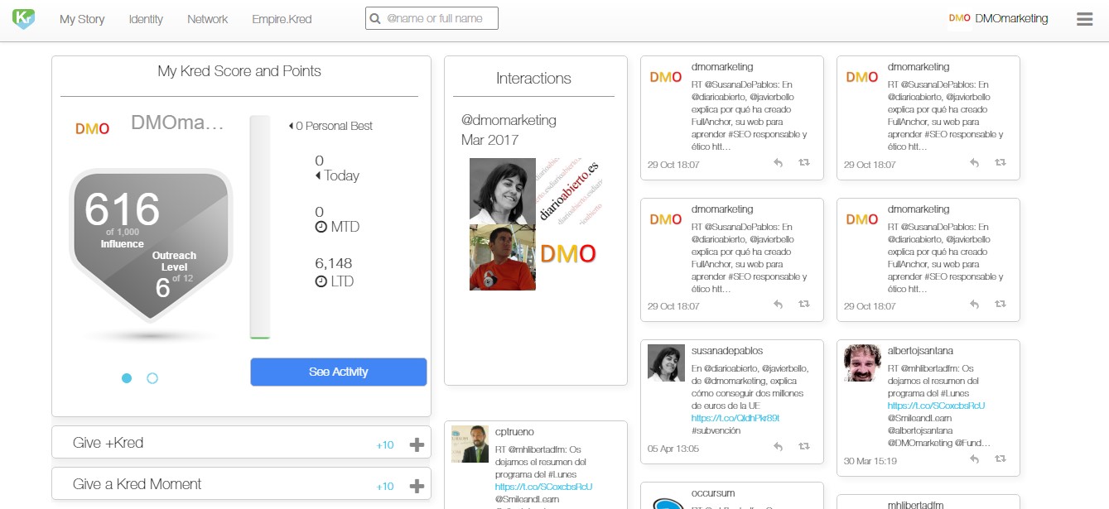Expand the Give a Kred Moment section
Viewport: 1109px width, 509px height.
click(x=241, y=483)
